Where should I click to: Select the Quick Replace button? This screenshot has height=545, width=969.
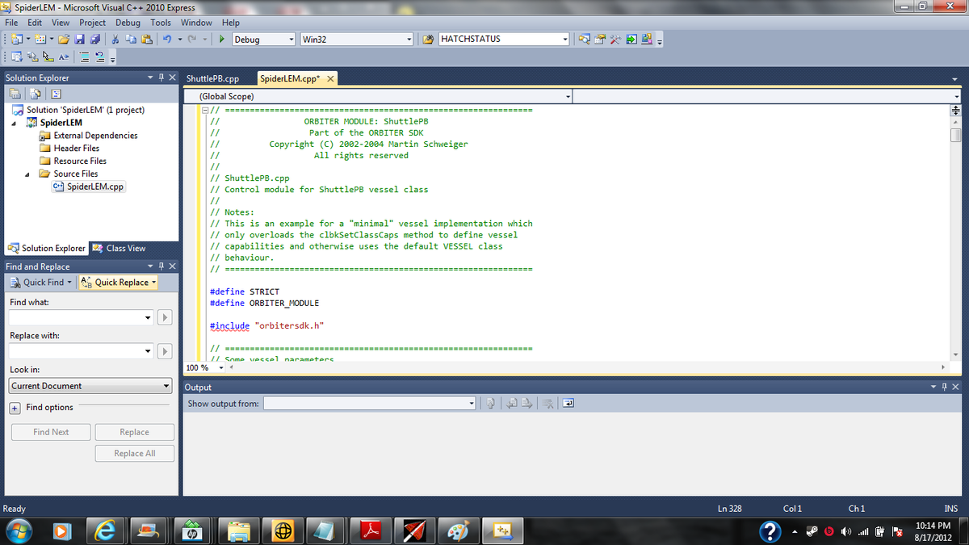pos(116,282)
